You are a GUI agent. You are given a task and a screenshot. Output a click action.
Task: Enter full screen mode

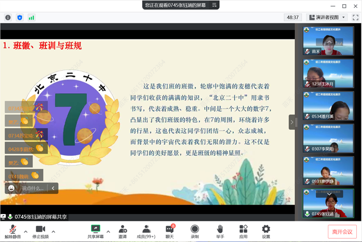coord(356,18)
